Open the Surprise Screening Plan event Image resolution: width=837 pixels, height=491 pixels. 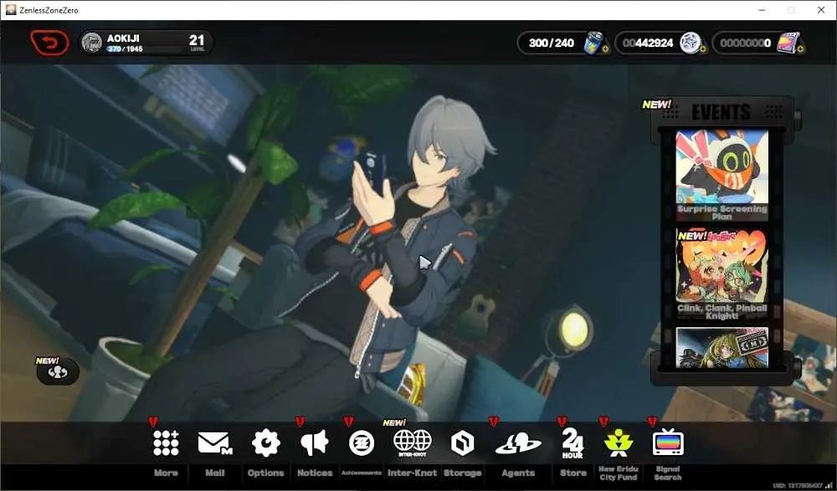(721, 175)
